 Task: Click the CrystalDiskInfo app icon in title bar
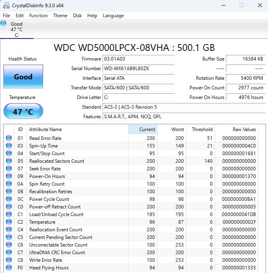click(x=6, y=5)
